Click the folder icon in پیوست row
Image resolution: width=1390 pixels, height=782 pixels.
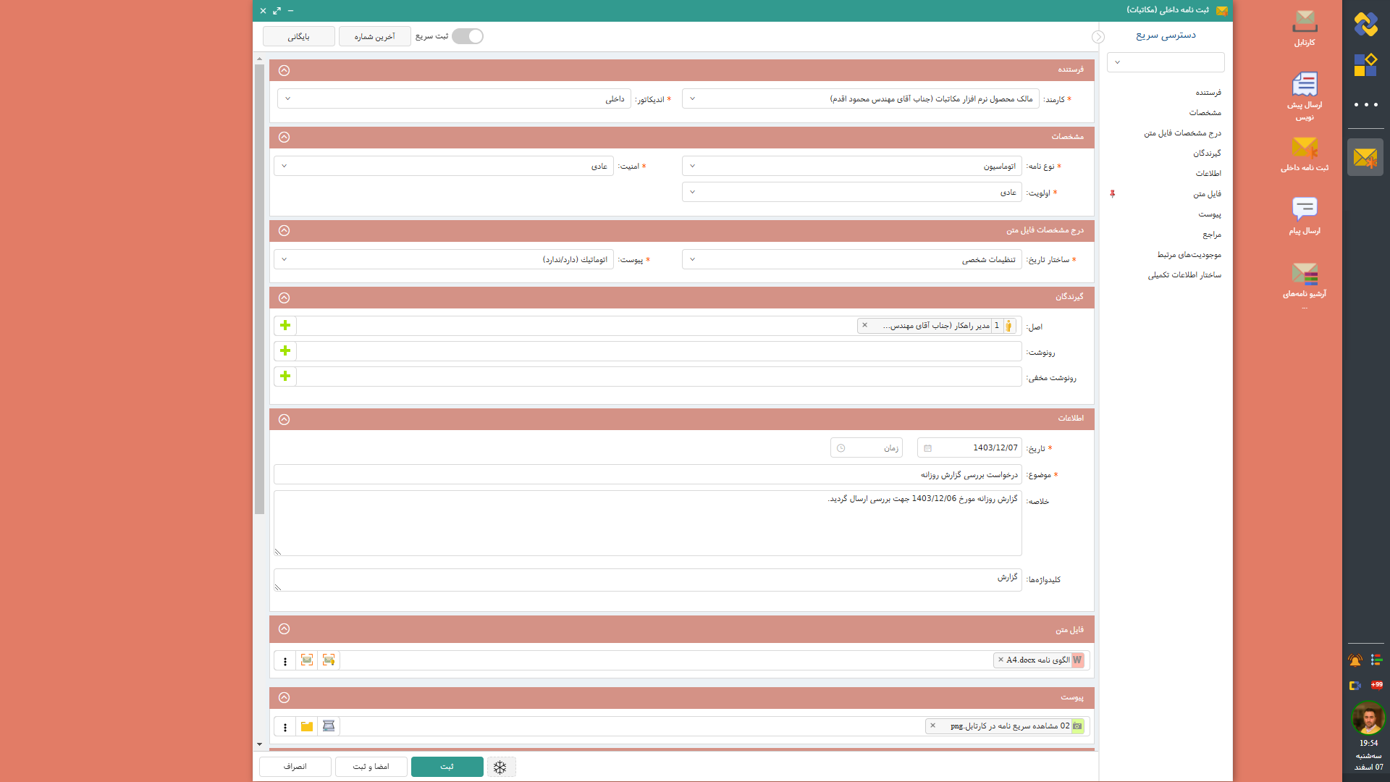pos(307,726)
